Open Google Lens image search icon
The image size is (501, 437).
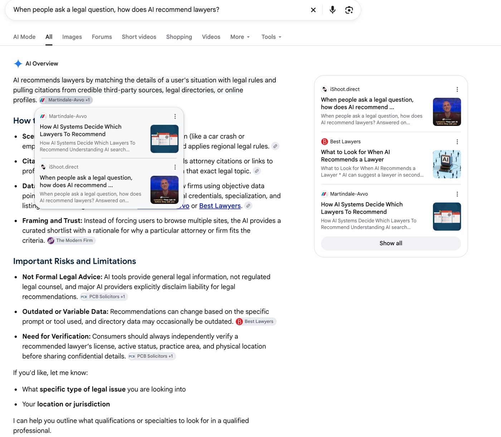[349, 10]
